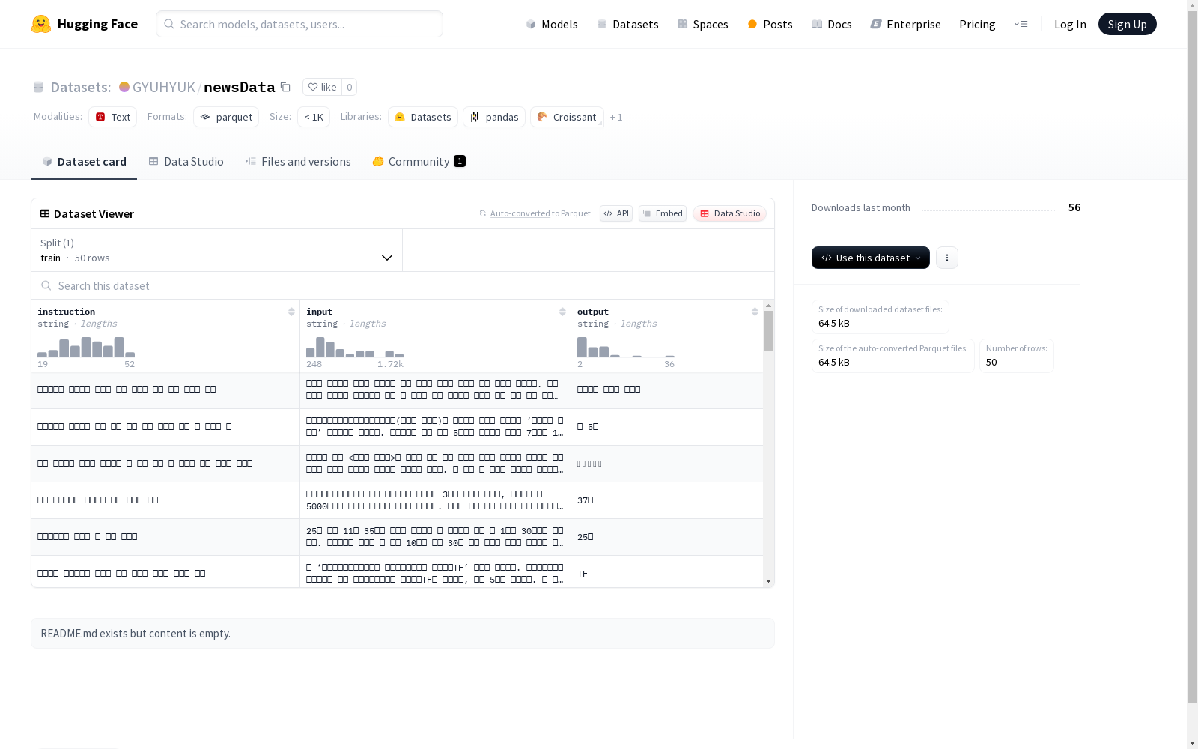1198x749 pixels.
Task: Go to Files and versions tab
Action: coord(298,162)
